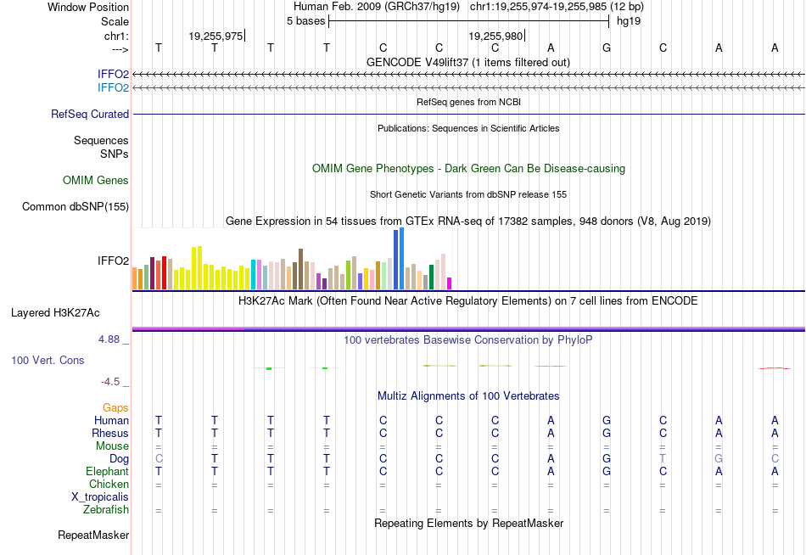
Task: Click the magenta last bar in GTEx chart
Action: [450, 283]
